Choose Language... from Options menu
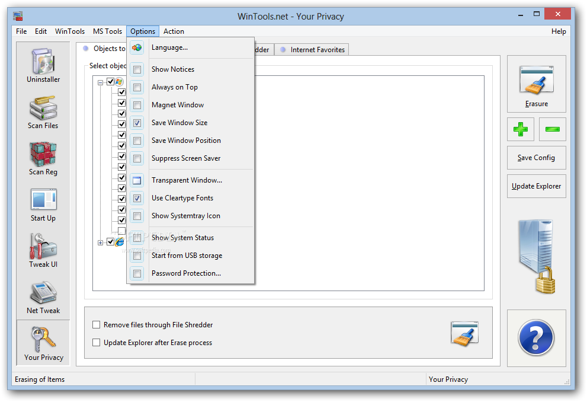This screenshot has width=587, height=402. tap(191, 47)
